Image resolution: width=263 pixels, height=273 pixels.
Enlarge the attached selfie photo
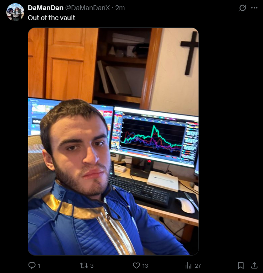(113, 141)
